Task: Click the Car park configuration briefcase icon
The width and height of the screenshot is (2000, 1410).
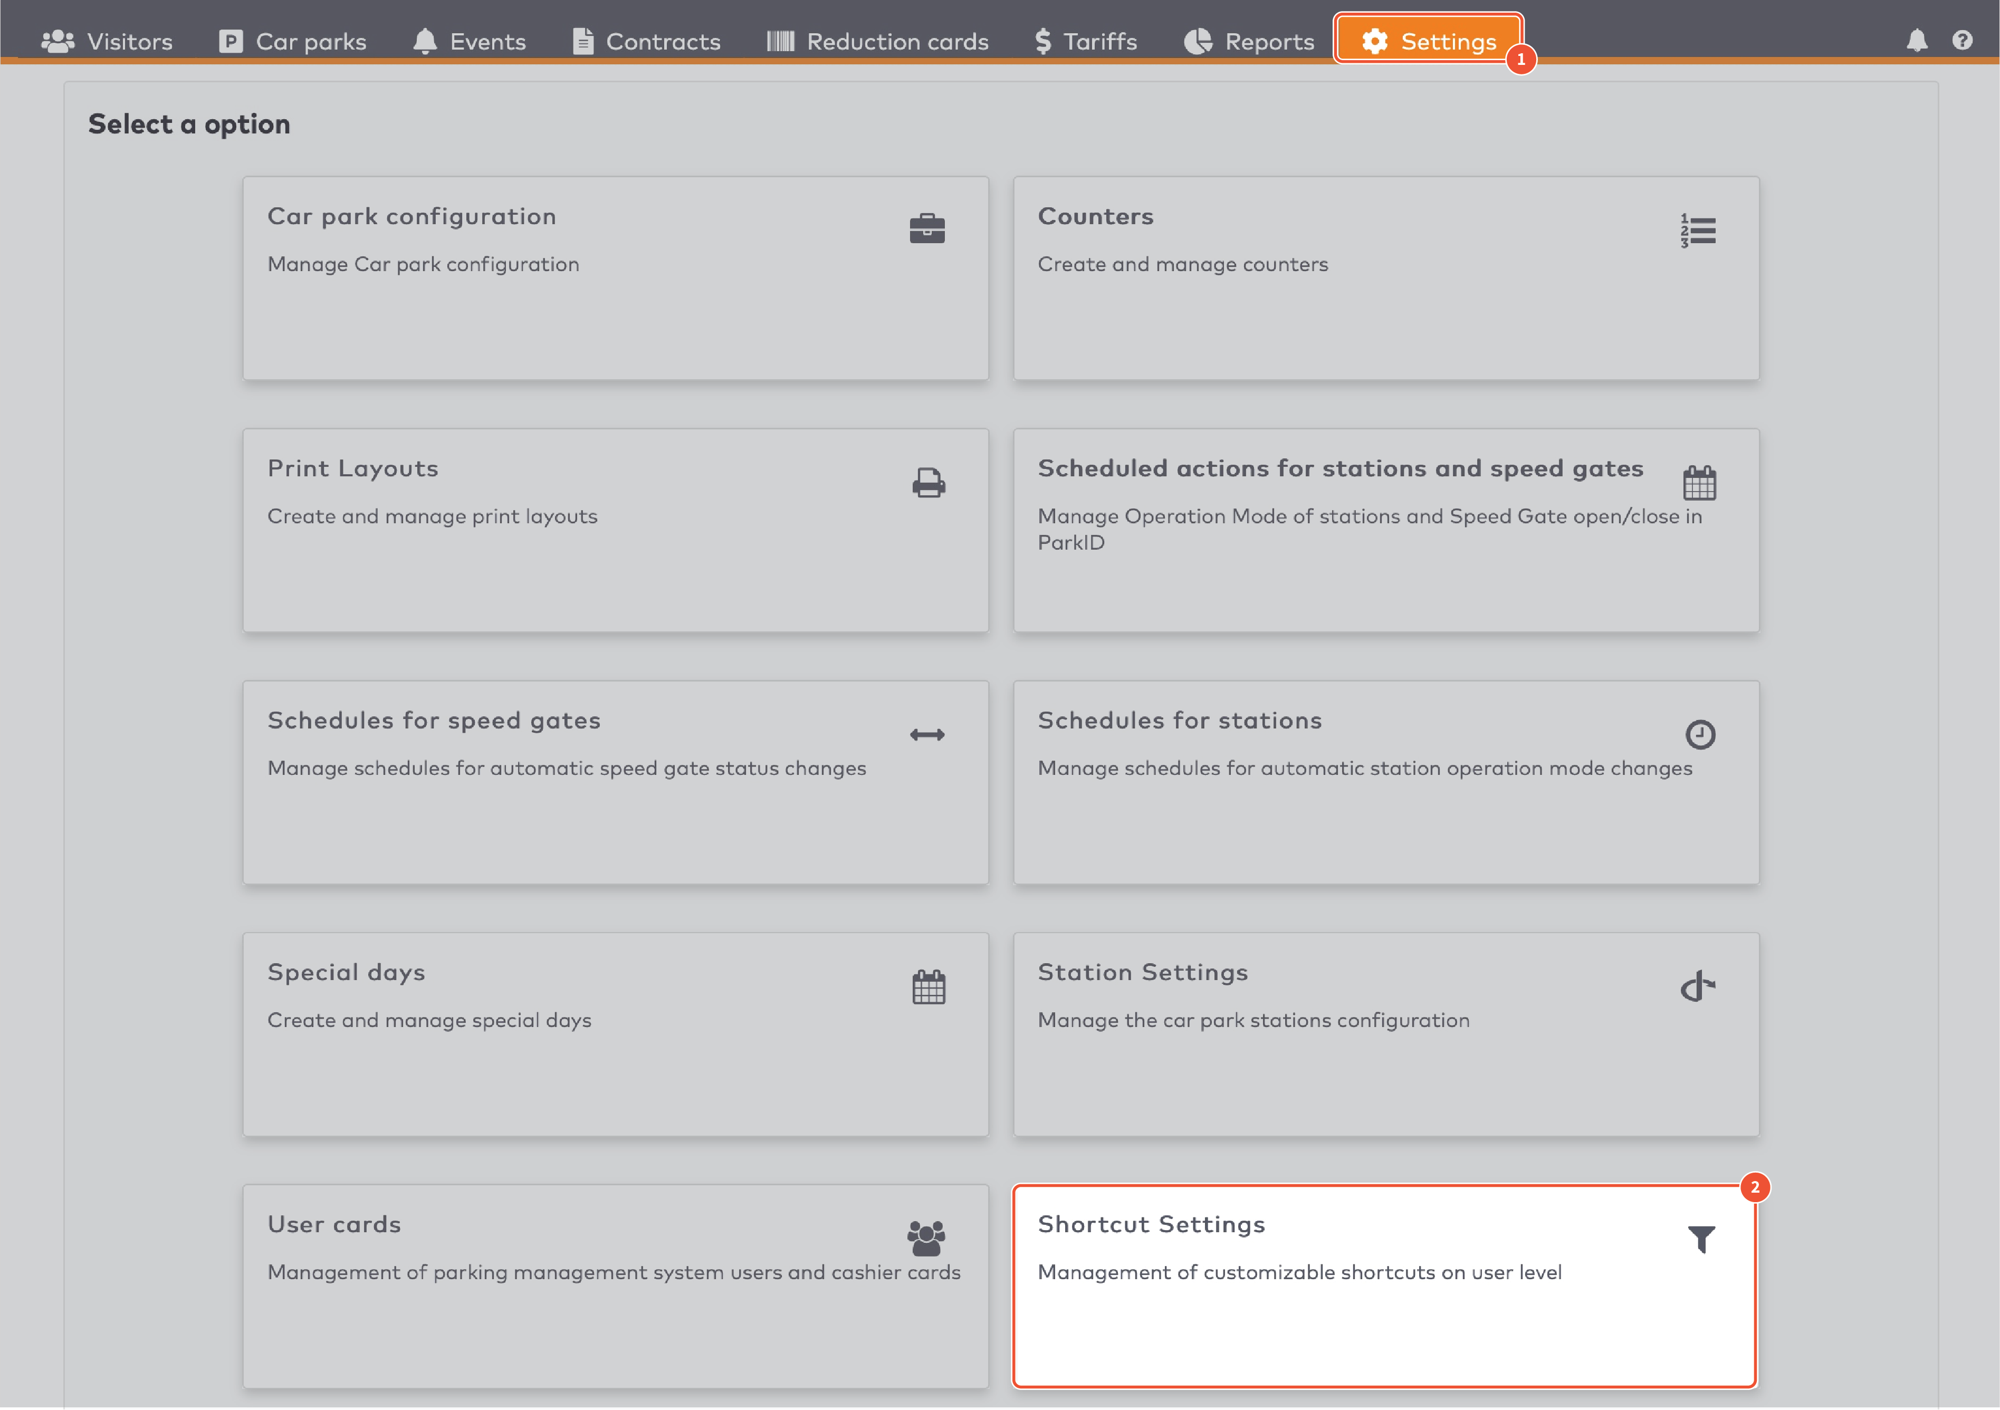Action: [927, 227]
